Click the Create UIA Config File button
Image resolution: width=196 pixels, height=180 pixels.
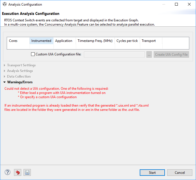[171, 55]
